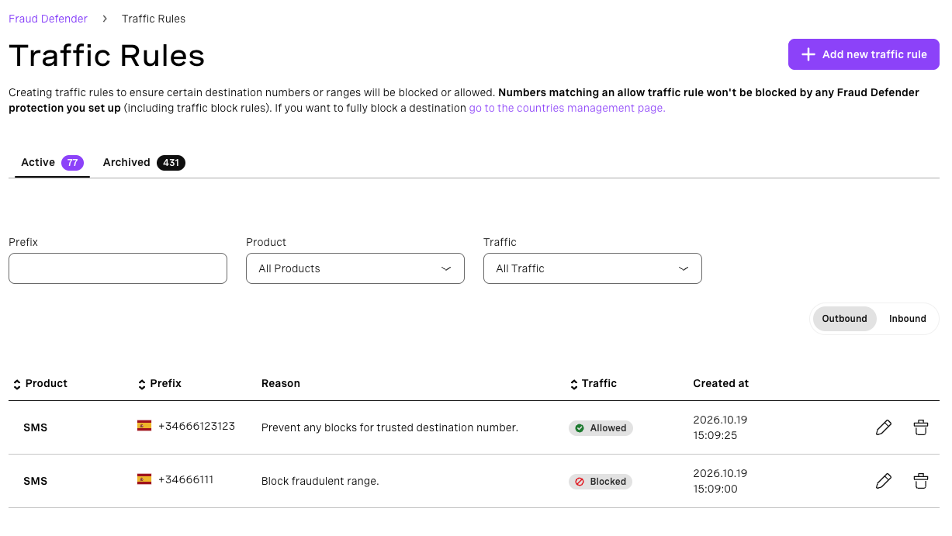
Task: Delete the +34666123123 traffic rule
Action: (920, 427)
